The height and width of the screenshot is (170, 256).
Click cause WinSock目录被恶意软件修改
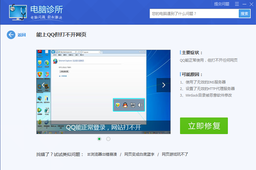click(209, 95)
